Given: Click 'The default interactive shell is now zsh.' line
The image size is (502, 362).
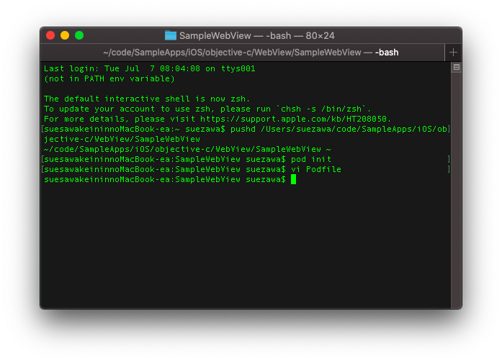Looking at the screenshot, I should [x=147, y=99].
